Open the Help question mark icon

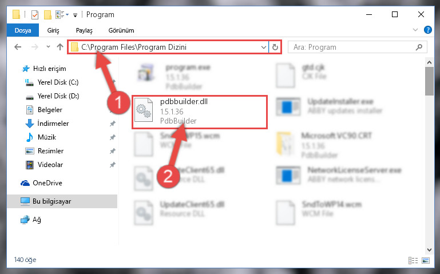tap(427, 30)
